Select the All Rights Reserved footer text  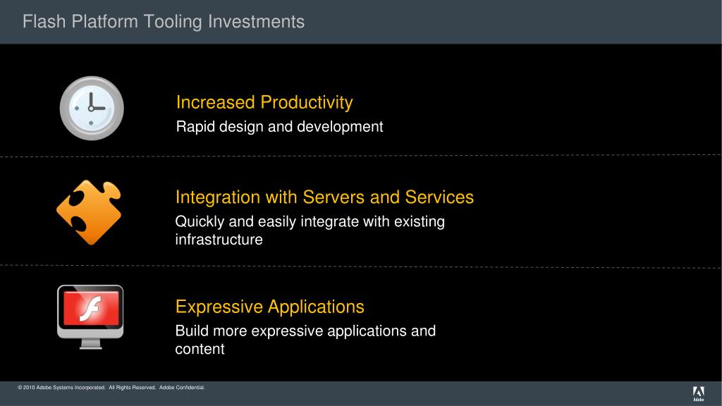click(132, 388)
